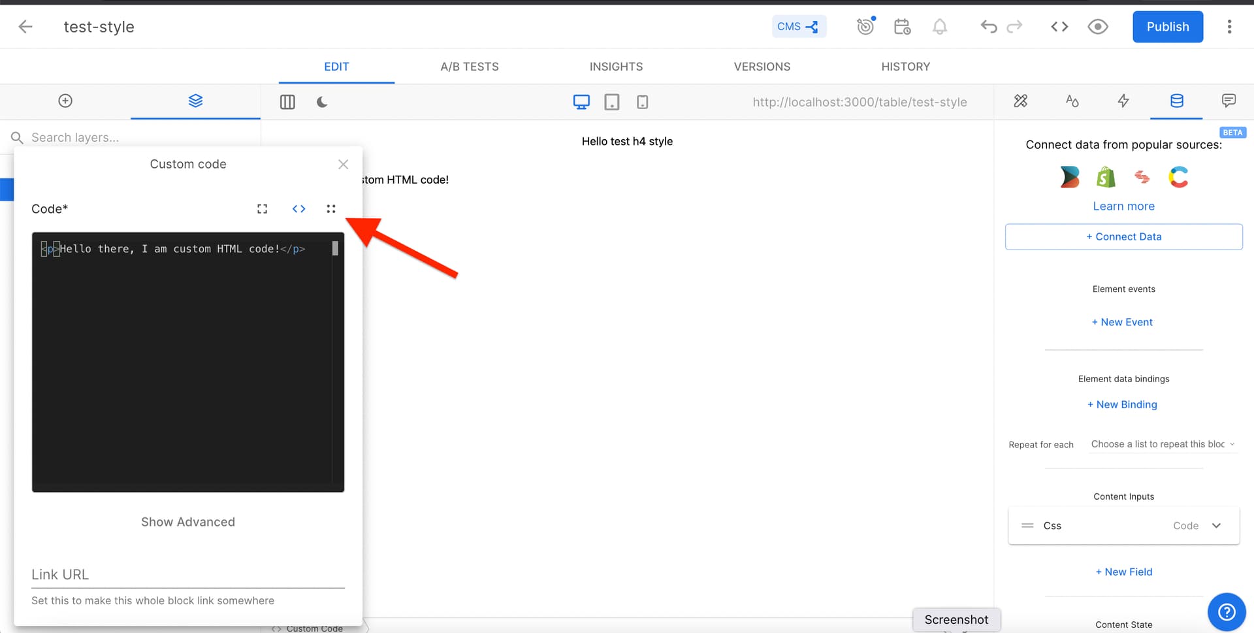Screen dimensions: 1254x633
Task: Click the red arrows data source logo
Action: (1142, 177)
